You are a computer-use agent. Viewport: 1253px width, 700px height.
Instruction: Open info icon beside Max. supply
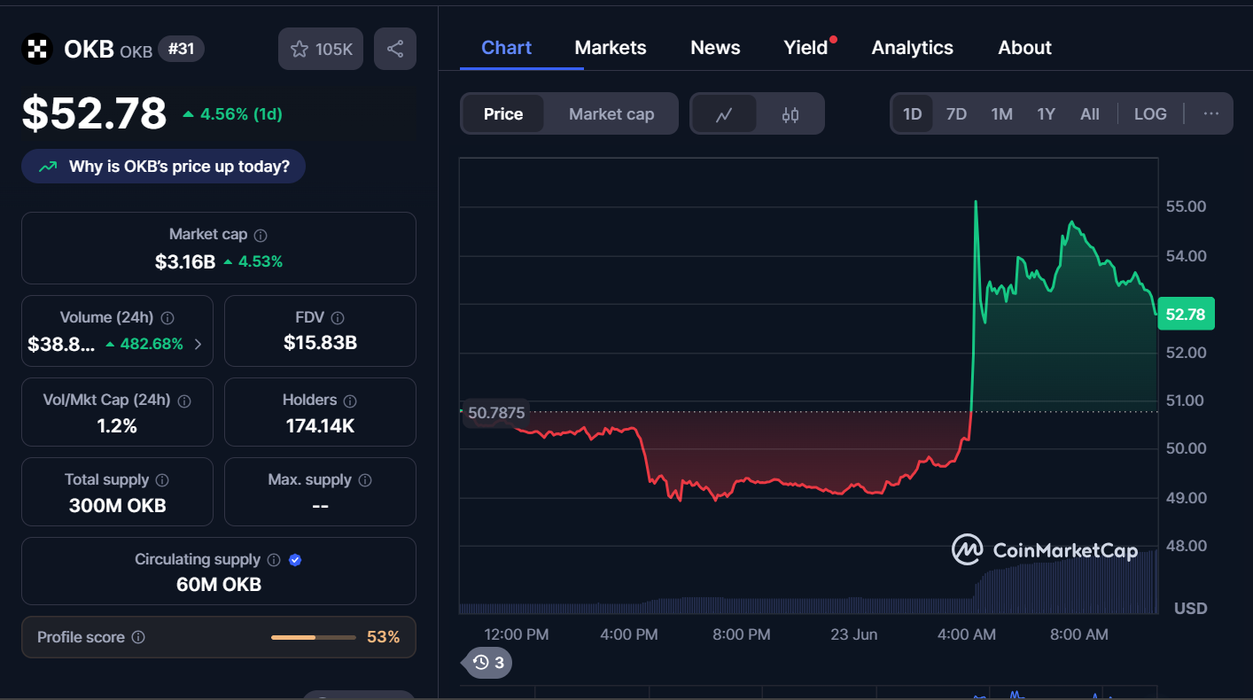[365, 480]
